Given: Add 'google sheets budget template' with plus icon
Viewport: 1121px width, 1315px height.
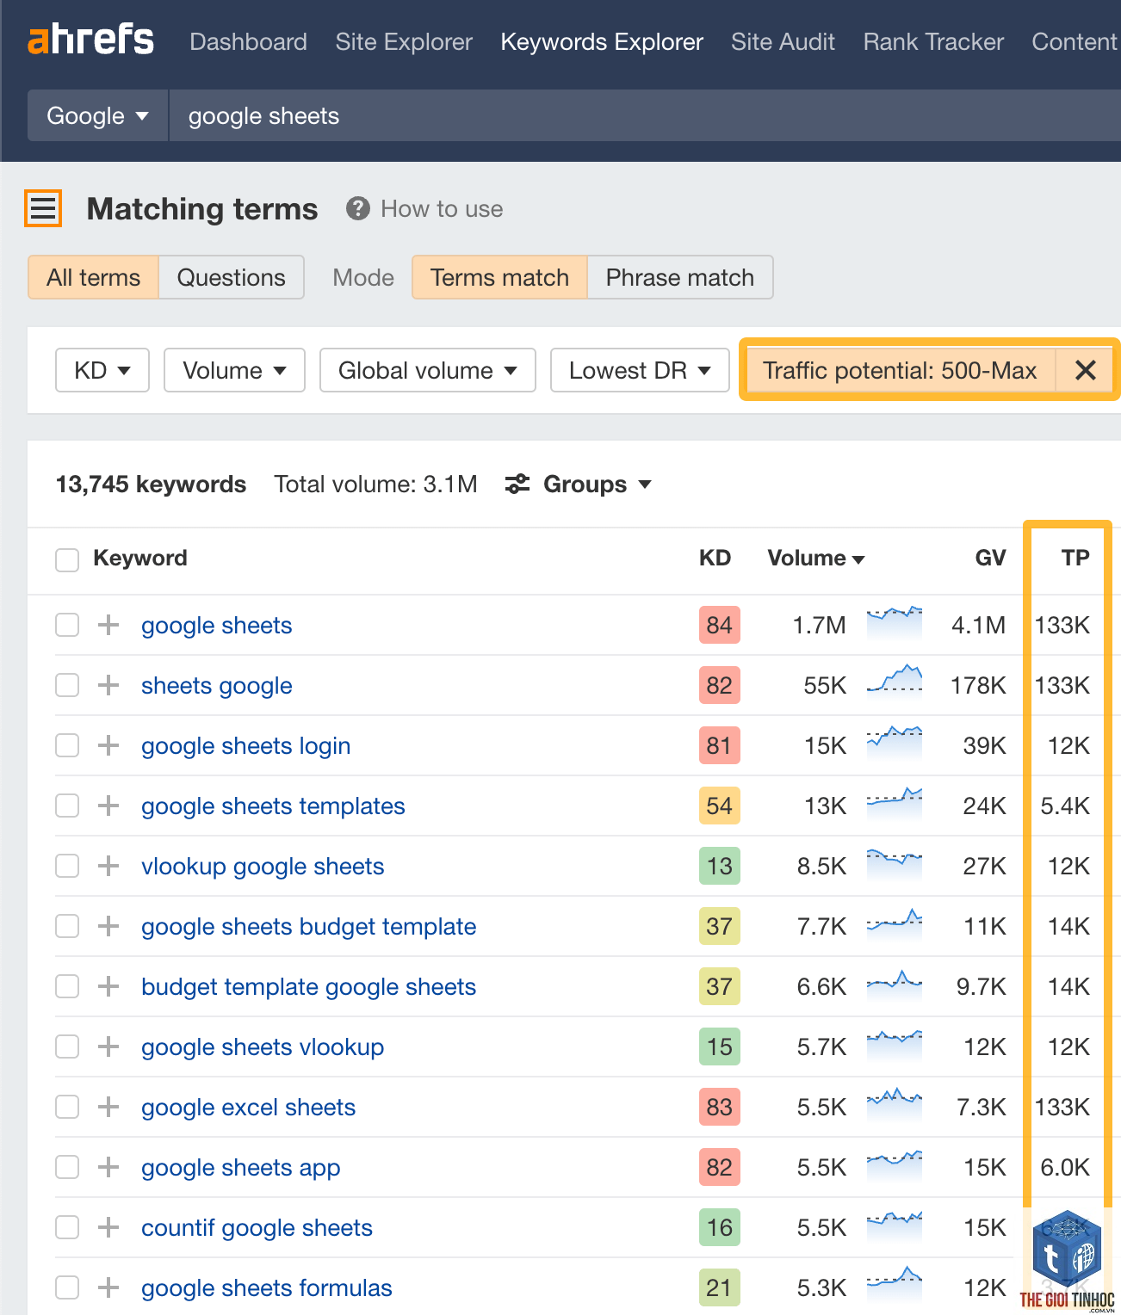Looking at the screenshot, I should 108,926.
